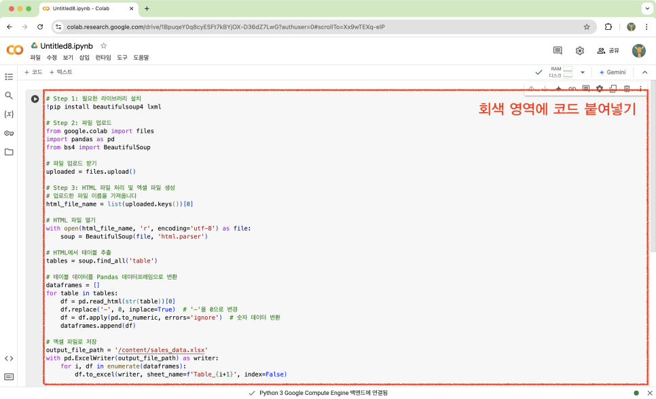Open the cell's three-dot options menu
Image resolution: width=656 pixels, height=399 pixels.
point(640,88)
